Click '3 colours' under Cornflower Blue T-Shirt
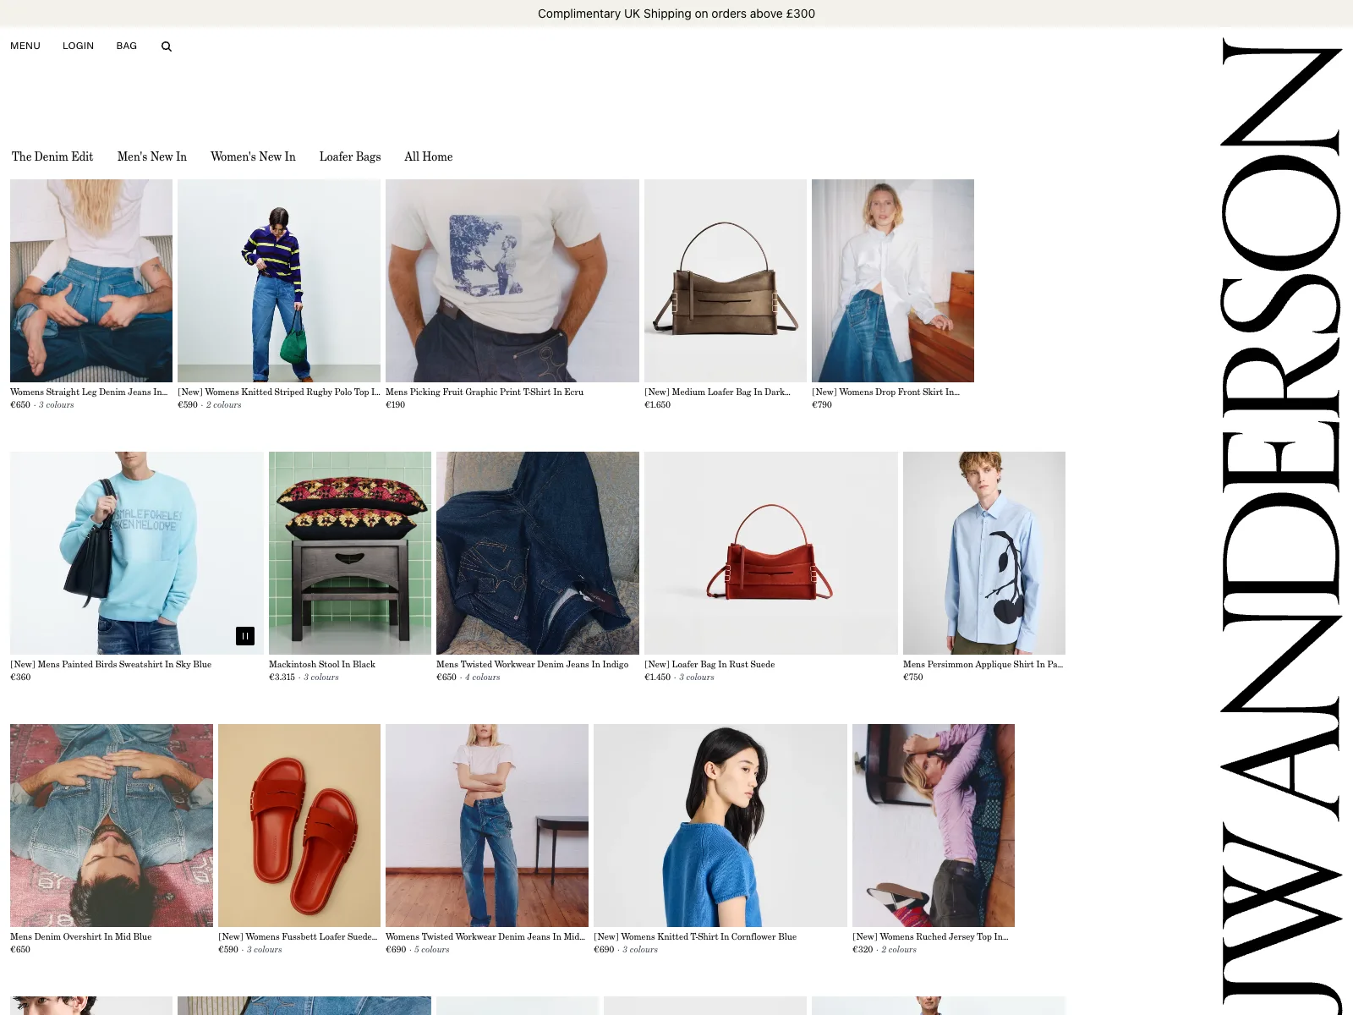The height and width of the screenshot is (1015, 1353). [x=640, y=949]
